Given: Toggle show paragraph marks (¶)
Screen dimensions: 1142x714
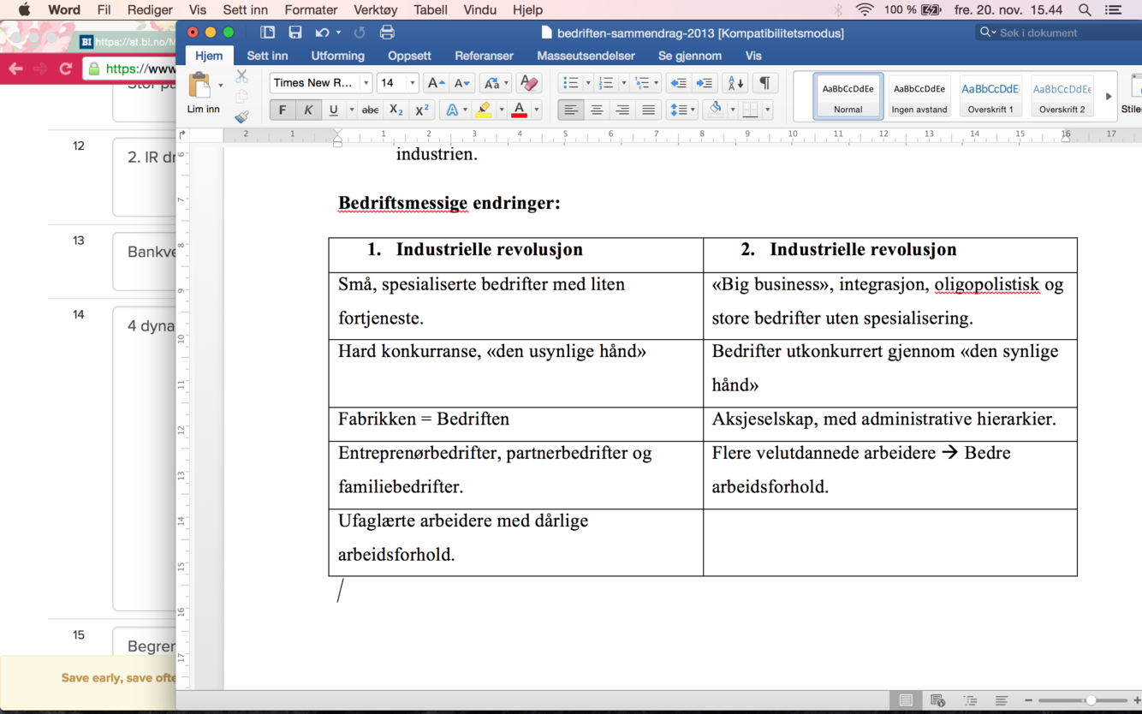Looking at the screenshot, I should (x=764, y=83).
